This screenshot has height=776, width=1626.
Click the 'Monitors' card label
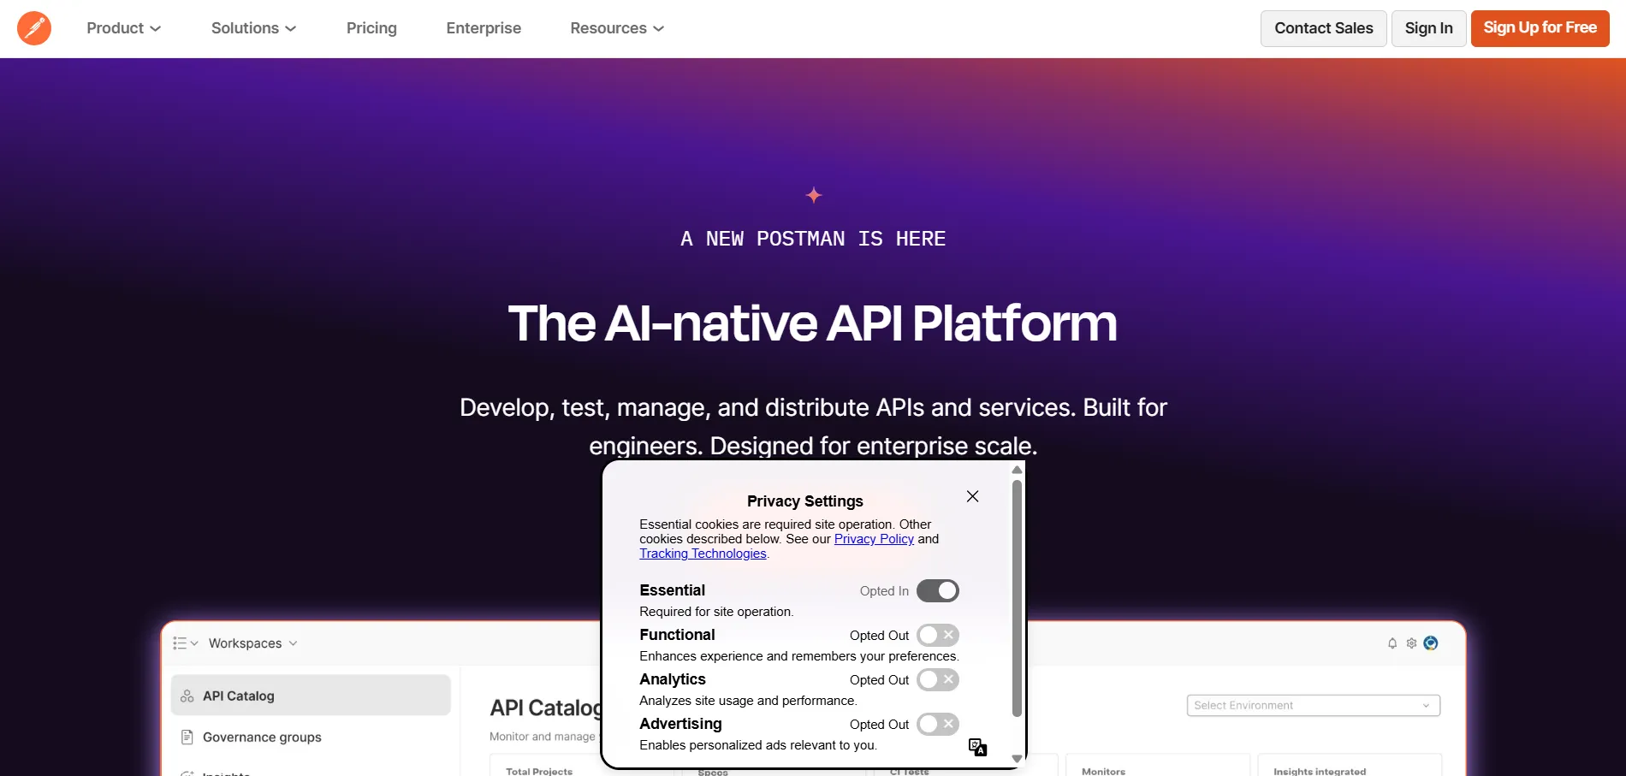click(1103, 771)
